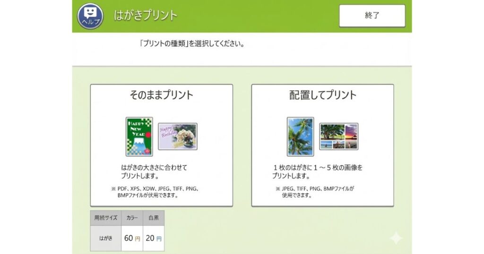Viewport: 484px width, 254px height.
Task: Click the Happy Birthday flower postcard thumbnail
Action: pos(177,136)
